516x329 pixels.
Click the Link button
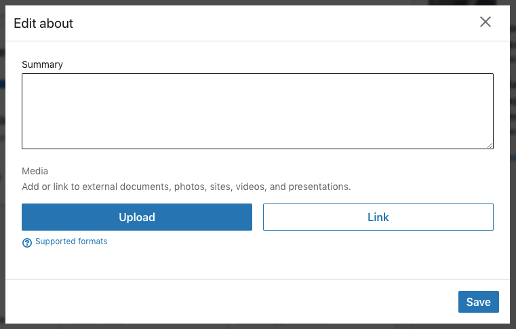tap(378, 217)
